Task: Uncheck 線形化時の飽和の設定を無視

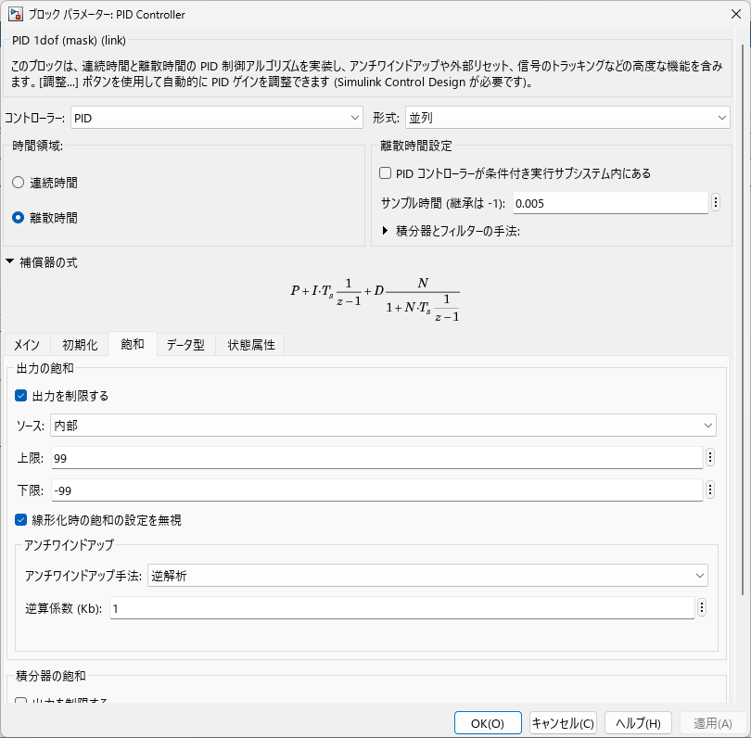Action: (x=21, y=519)
